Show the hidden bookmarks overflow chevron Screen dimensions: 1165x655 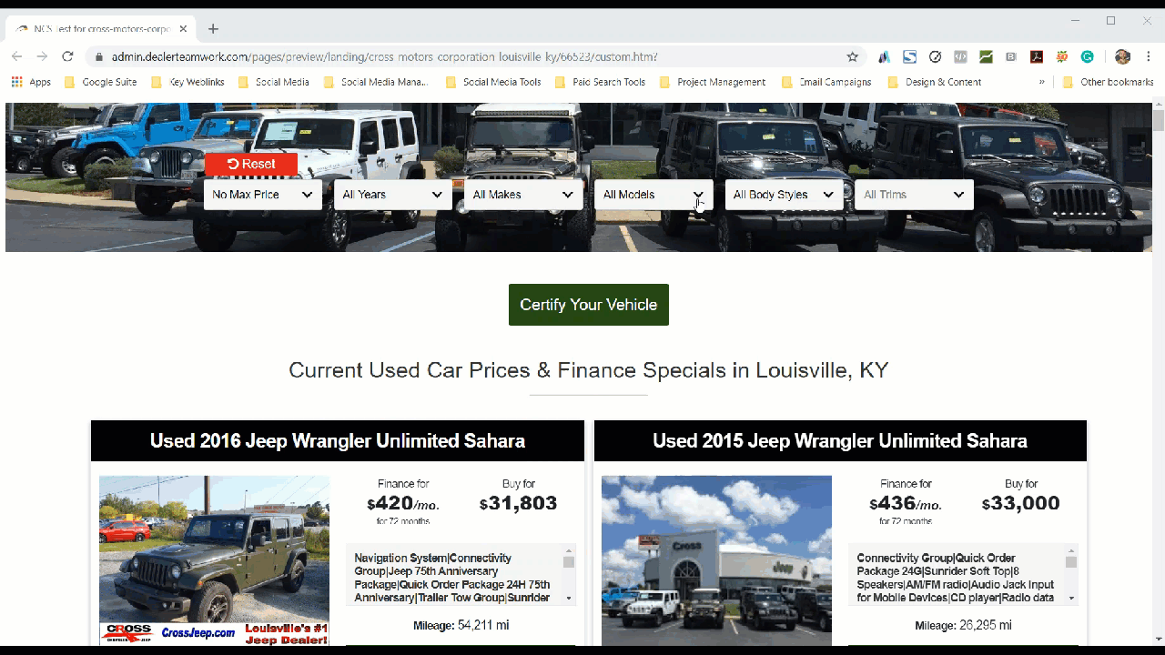tap(1041, 82)
